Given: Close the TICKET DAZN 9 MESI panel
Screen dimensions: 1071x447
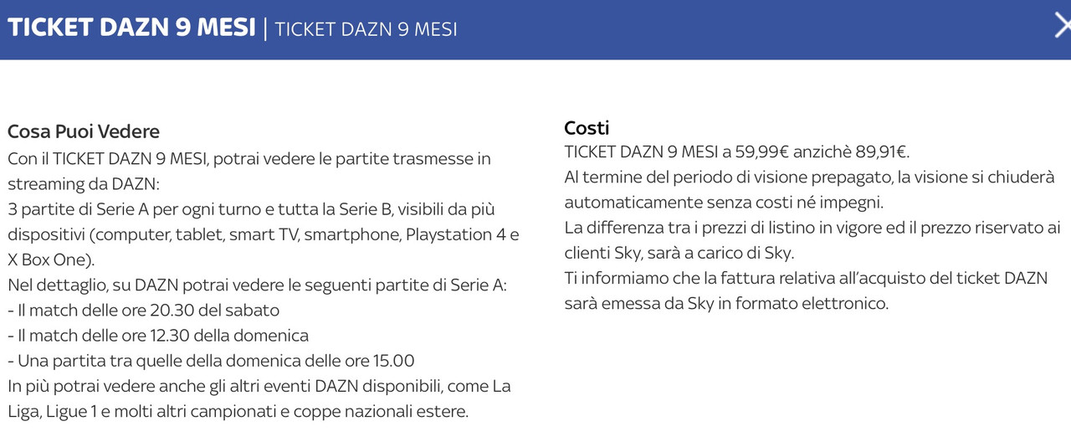Looking at the screenshot, I should click(x=1063, y=26).
